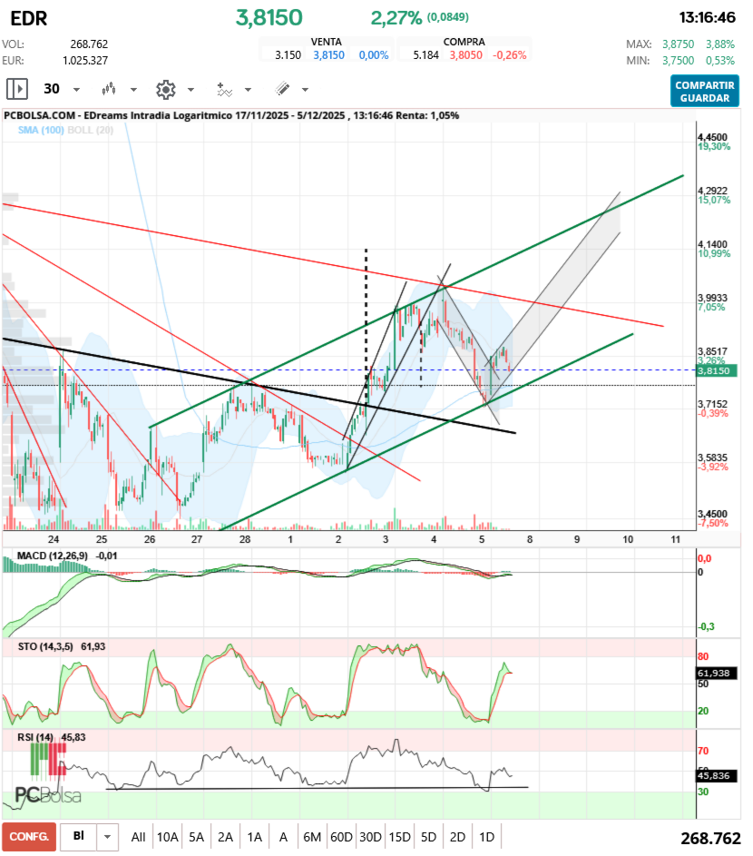Select the 2D time range
This screenshot has width=753, height=856.
pos(457,837)
